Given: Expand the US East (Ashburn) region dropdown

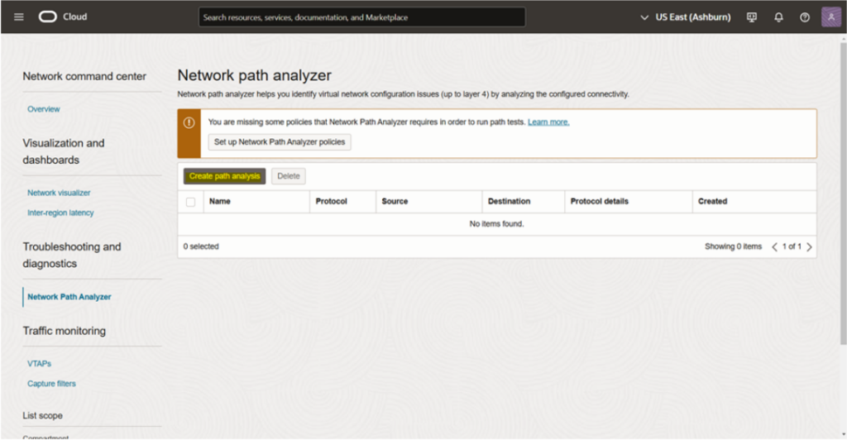Looking at the screenshot, I should pyautogui.click(x=688, y=17).
